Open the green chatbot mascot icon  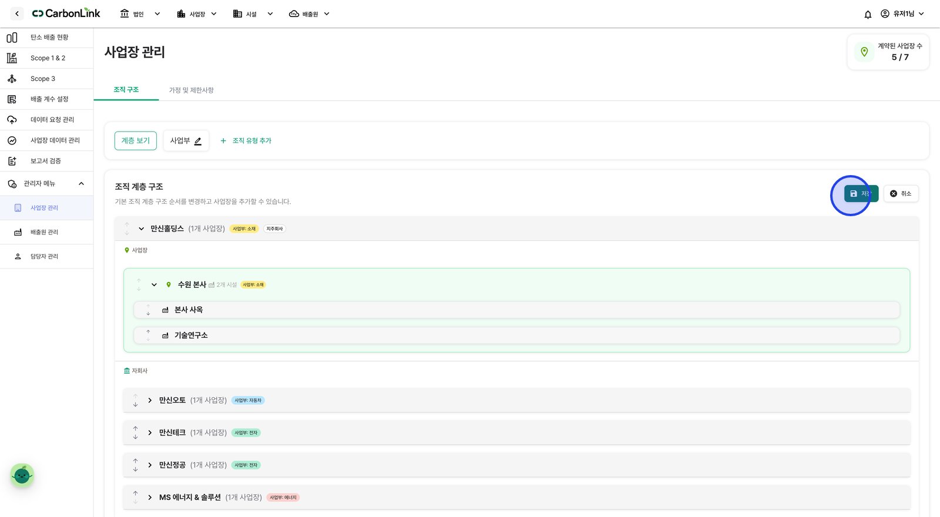[x=22, y=475]
